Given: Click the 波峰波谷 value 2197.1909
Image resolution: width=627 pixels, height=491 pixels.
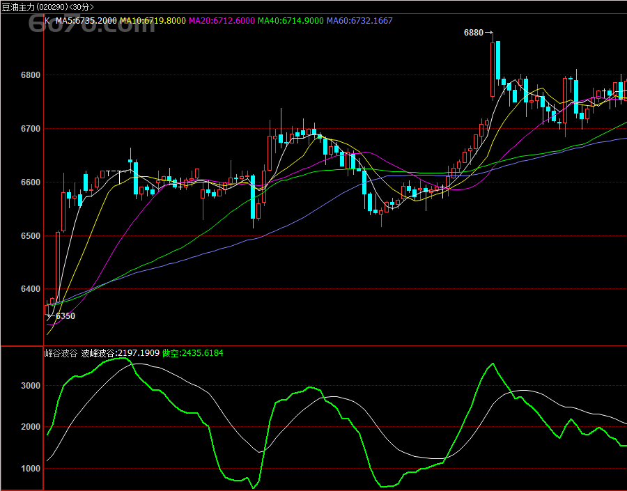Looking at the screenshot, I should tap(121, 353).
